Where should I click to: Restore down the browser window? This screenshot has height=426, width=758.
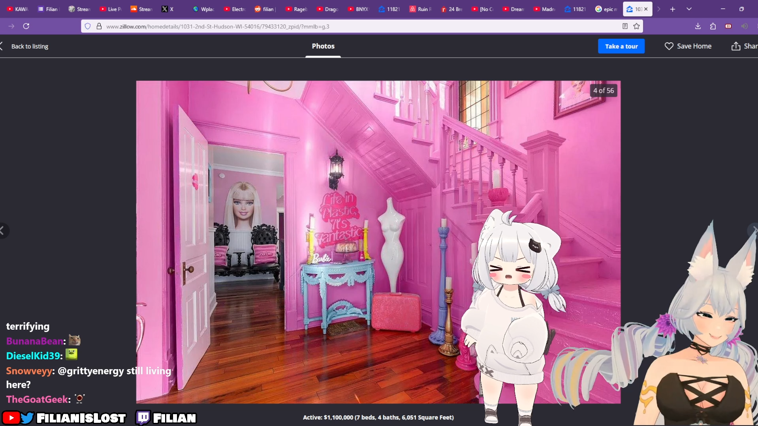pyautogui.click(x=741, y=9)
